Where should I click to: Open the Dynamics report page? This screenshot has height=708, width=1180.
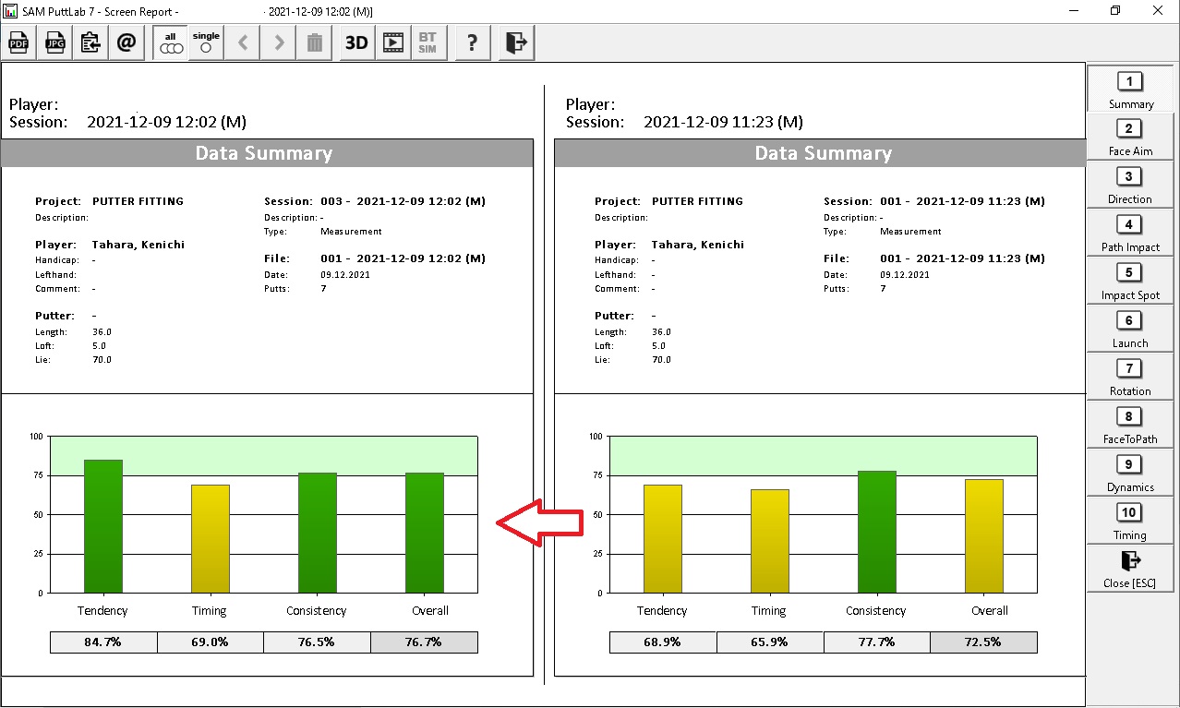tap(1130, 473)
